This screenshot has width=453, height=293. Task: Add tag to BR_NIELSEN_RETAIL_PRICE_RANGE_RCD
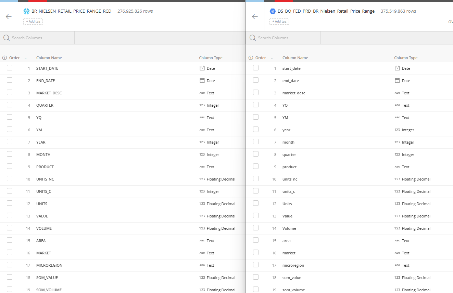click(x=33, y=22)
